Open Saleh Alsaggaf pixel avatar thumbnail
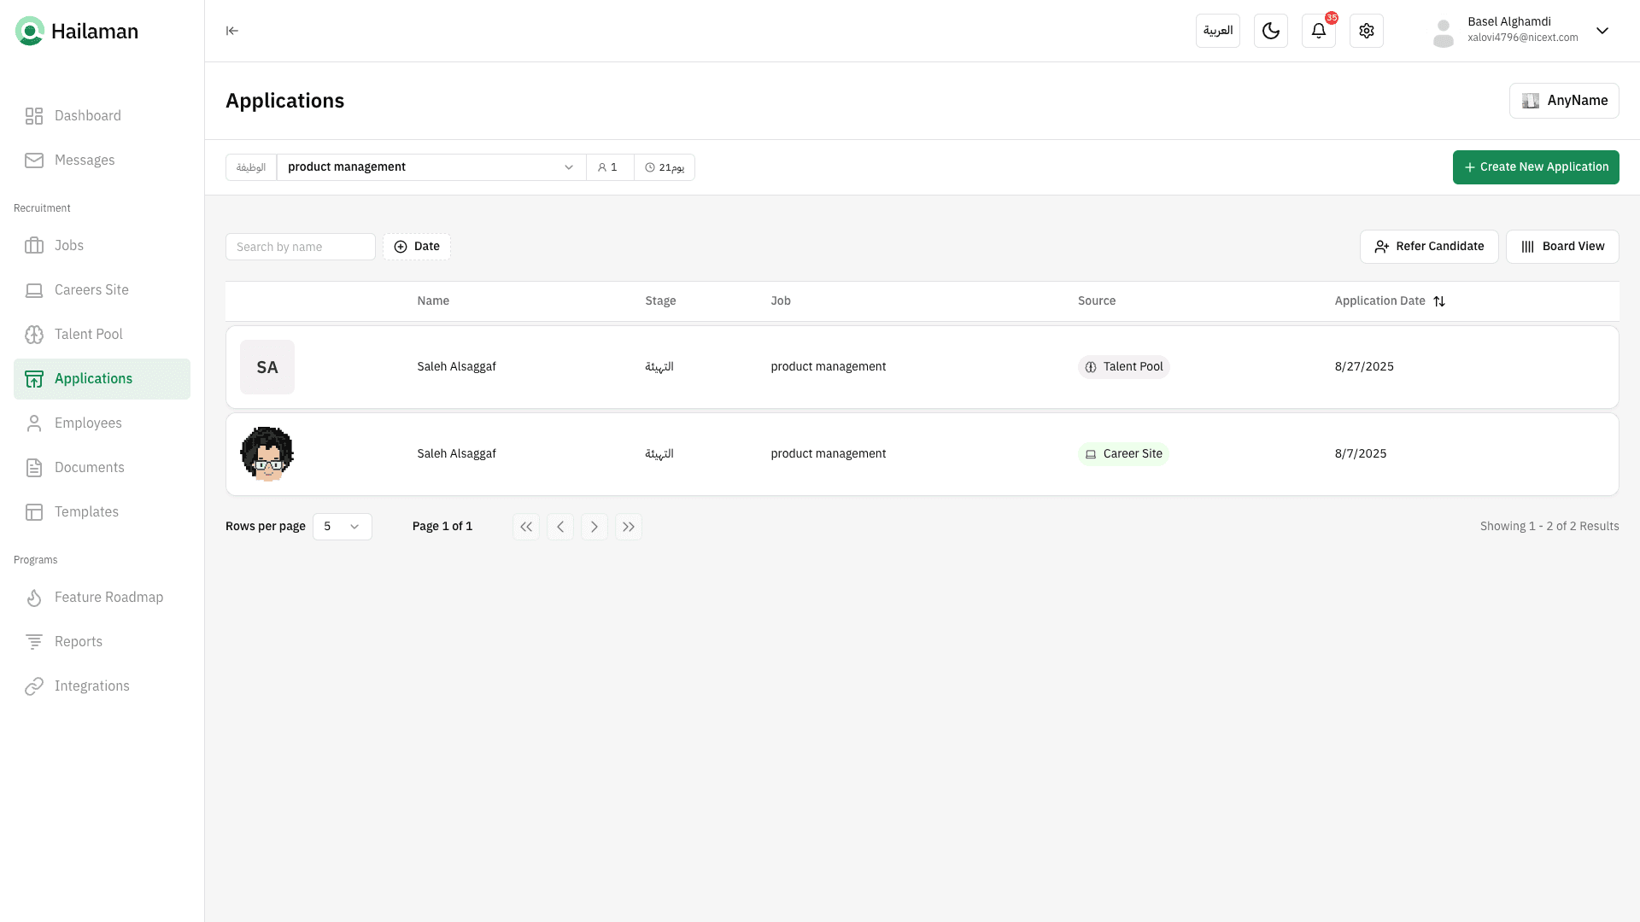The width and height of the screenshot is (1640, 922). pyautogui.click(x=266, y=454)
